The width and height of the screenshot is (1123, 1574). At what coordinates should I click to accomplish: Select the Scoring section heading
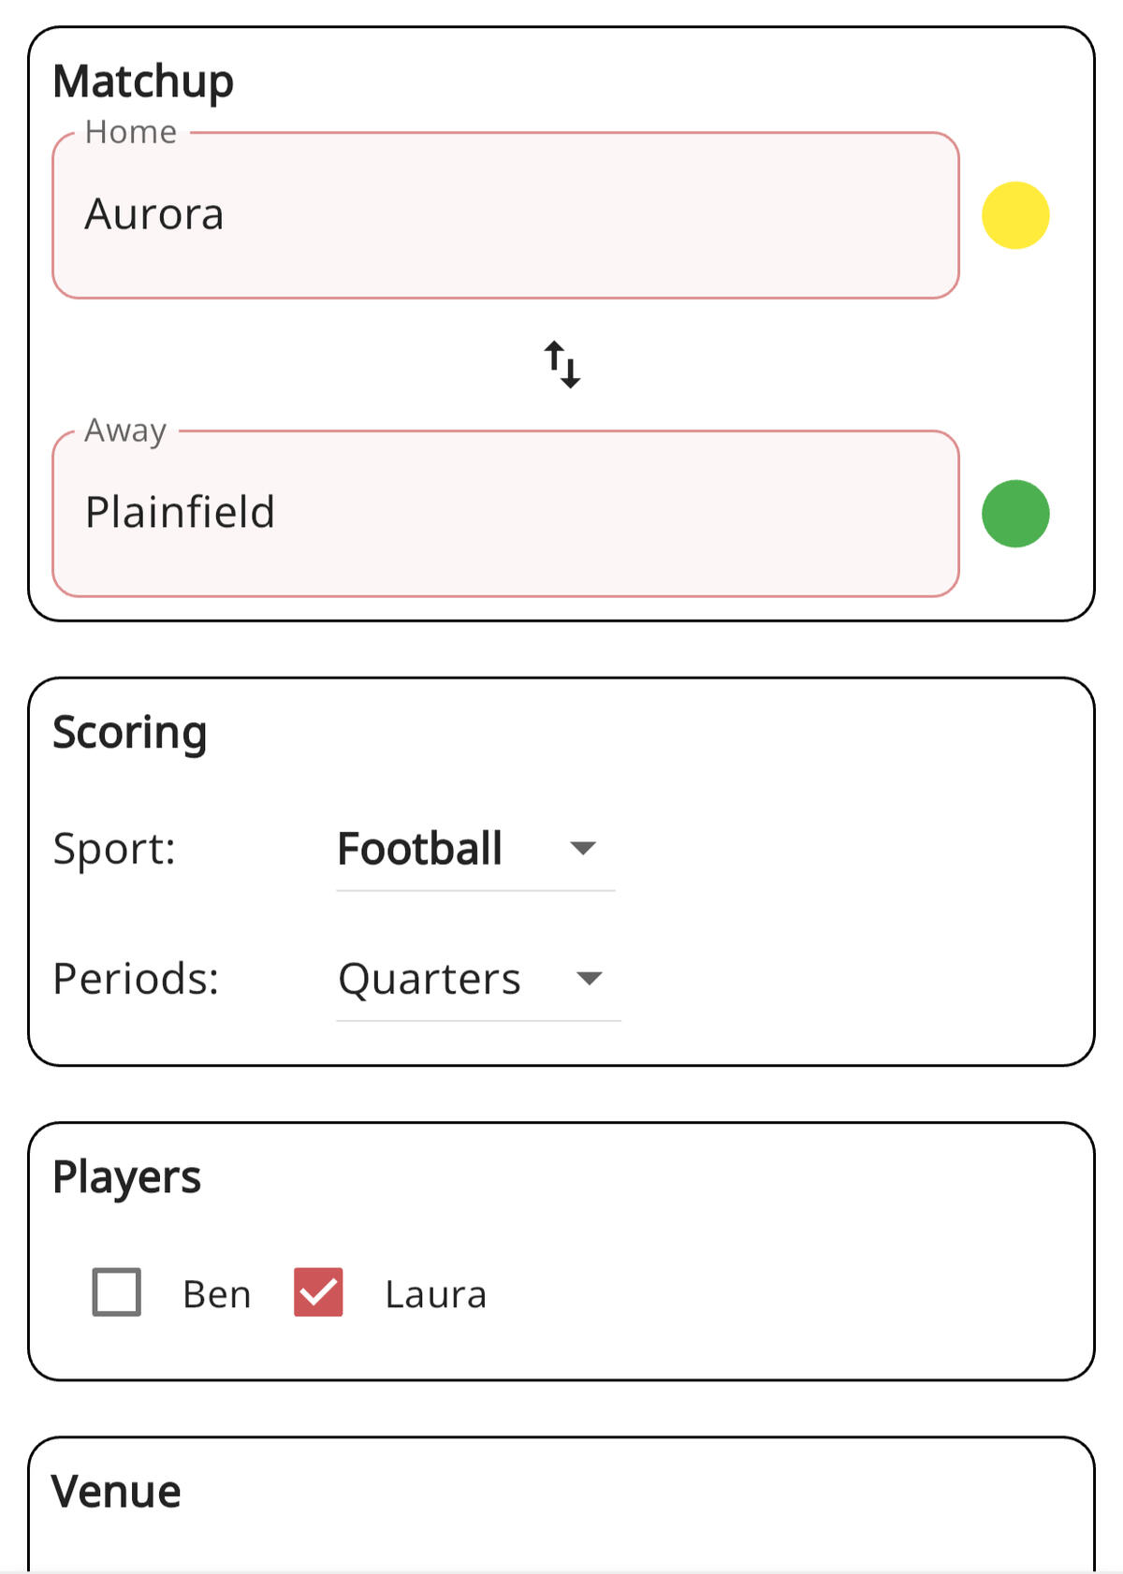tap(130, 733)
